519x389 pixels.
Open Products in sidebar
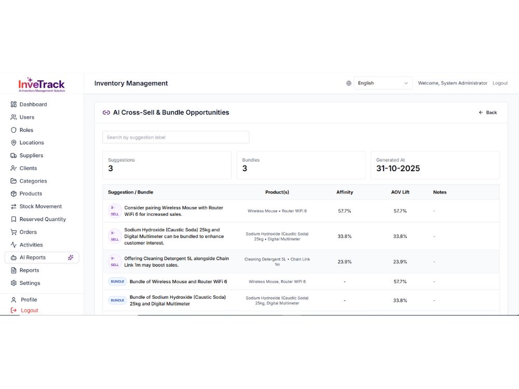pyautogui.click(x=31, y=193)
